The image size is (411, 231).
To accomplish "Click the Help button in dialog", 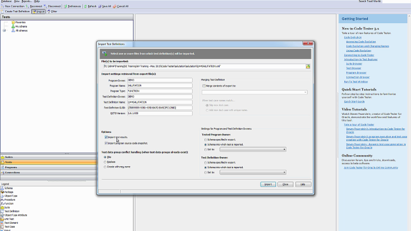I will tap(303, 184).
